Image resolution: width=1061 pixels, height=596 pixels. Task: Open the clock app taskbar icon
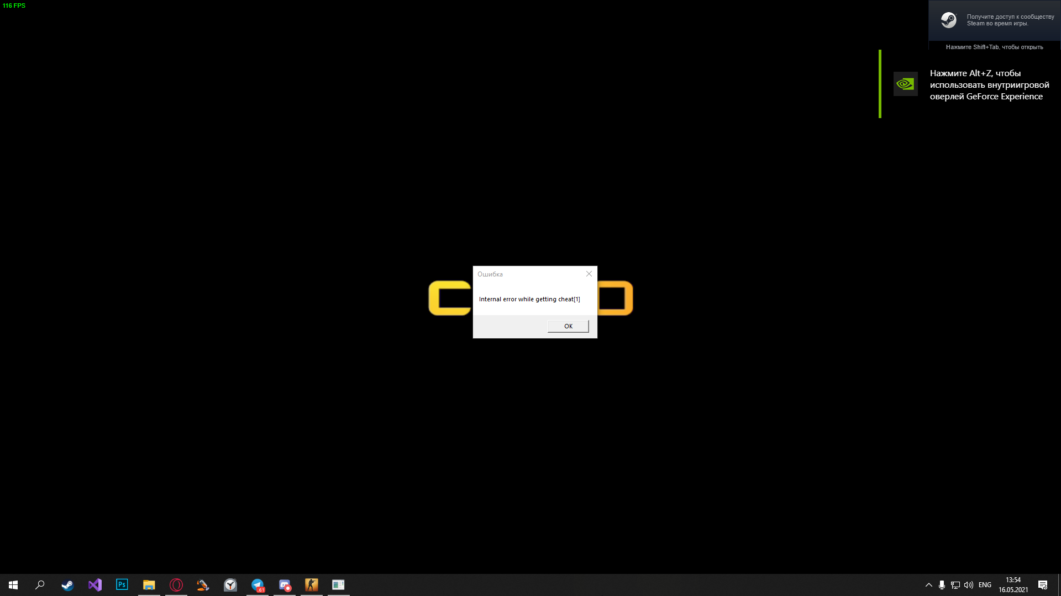point(230,585)
